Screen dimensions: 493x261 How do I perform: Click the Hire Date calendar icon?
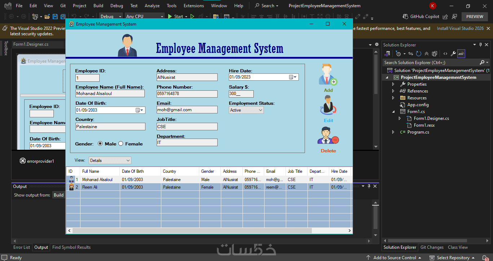click(x=291, y=77)
